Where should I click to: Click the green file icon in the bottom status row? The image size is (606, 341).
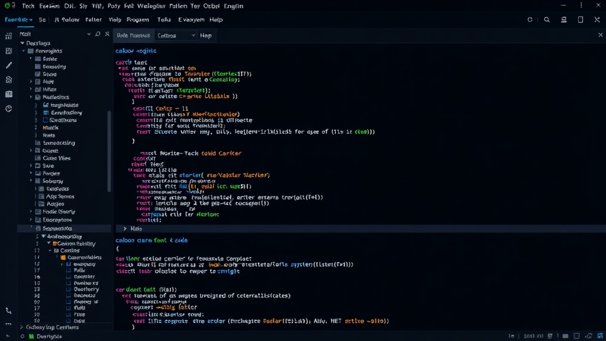click(32, 336)
